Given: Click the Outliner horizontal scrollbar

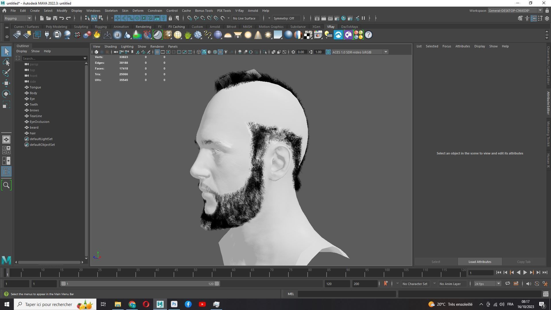Looking at the screenshot, I should [x=49, y=262].
